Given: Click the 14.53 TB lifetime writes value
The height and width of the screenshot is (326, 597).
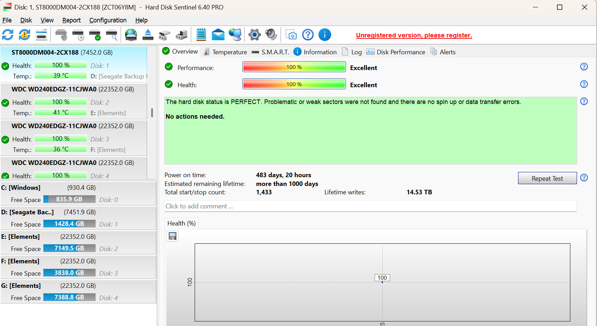Looking at the screenshot, I should [x=419, y=192].
